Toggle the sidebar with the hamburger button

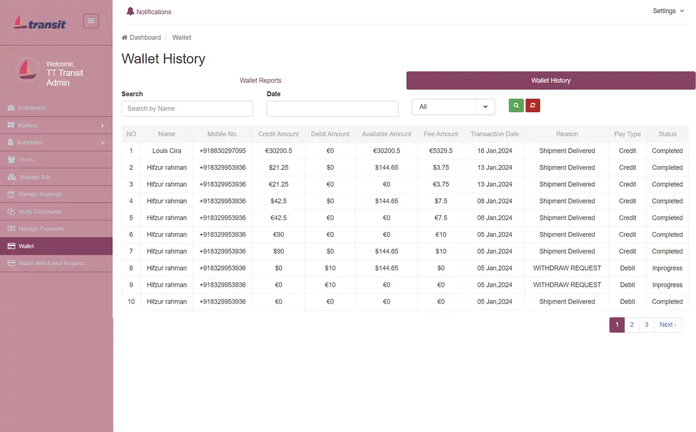[x=91, y=21]
